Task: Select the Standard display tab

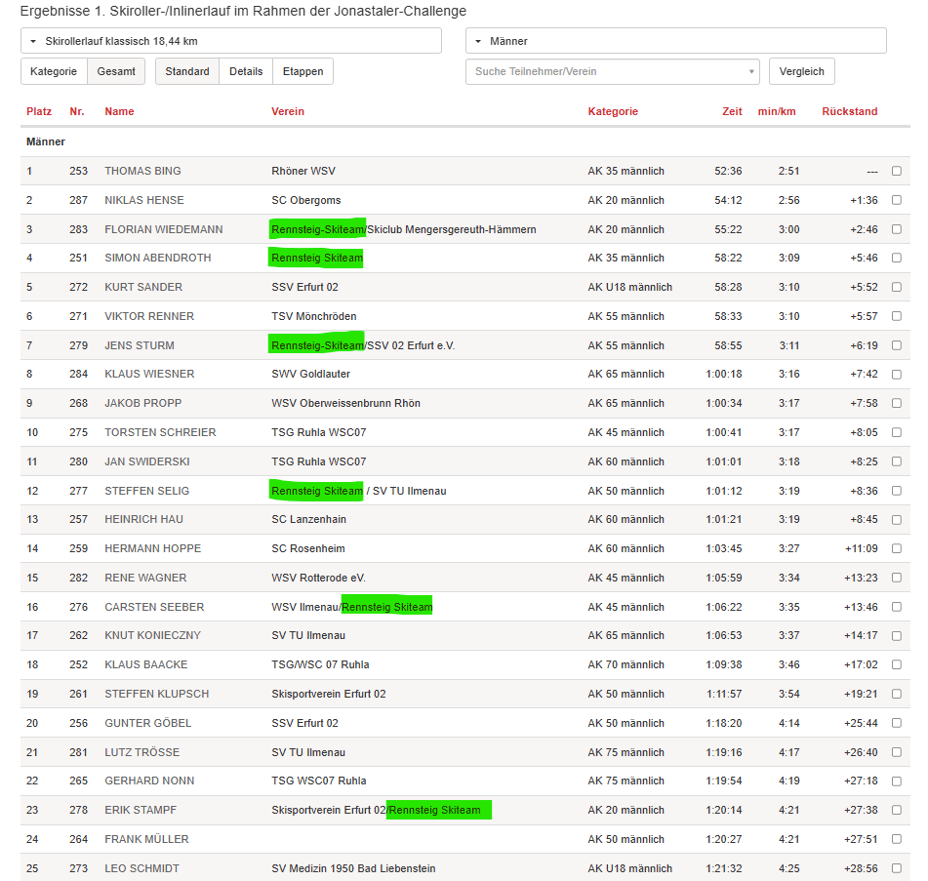Action: coord(186,71)
